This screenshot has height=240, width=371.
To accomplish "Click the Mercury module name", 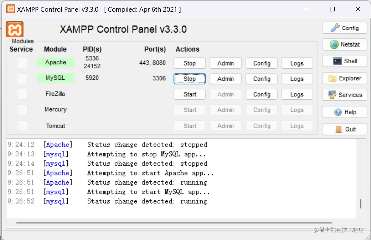I will pos(56,110).
